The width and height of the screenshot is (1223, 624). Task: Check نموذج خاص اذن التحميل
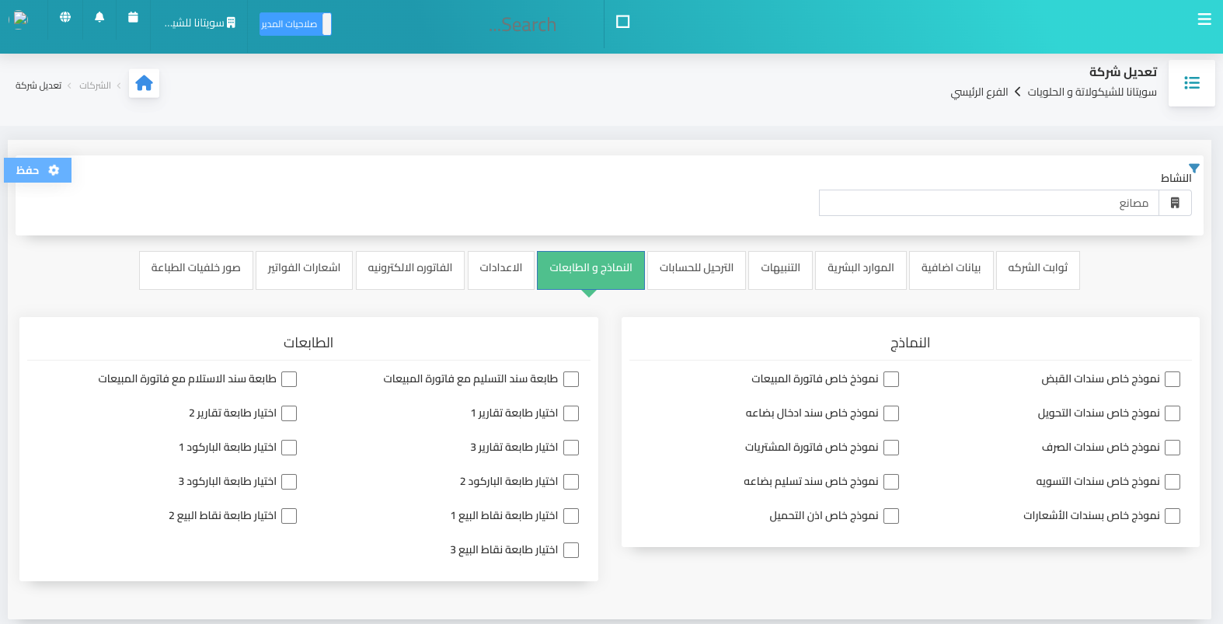point(891,516)
